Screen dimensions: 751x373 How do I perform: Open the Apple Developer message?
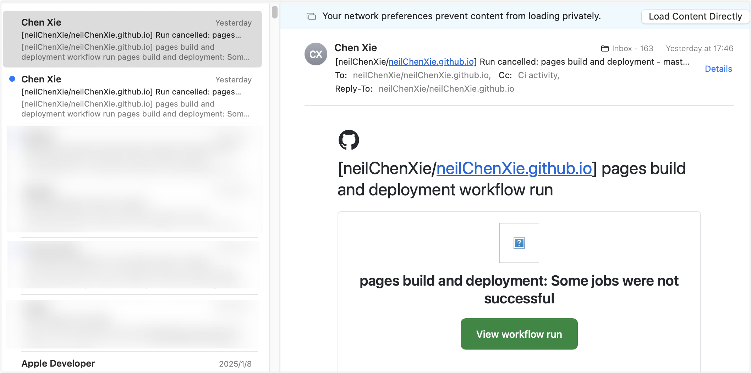point(132,363)
